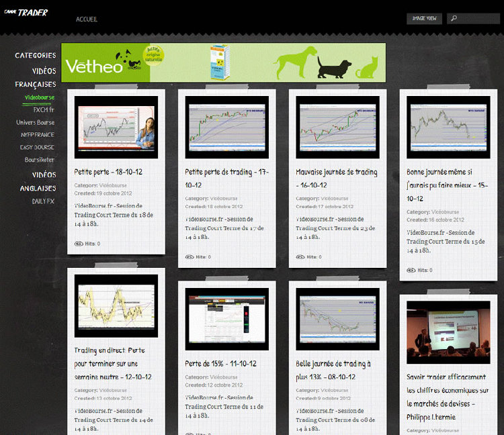Select the NYFP FRANCE sidebar link
This screenshot has height=435, width=504.
38,135
